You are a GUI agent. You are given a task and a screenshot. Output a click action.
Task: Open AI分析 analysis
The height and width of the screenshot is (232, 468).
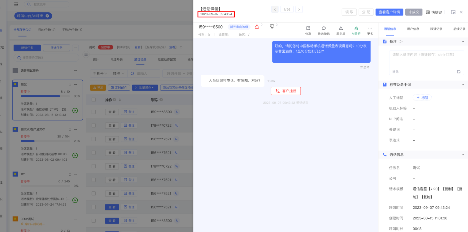tap(356, 28)
